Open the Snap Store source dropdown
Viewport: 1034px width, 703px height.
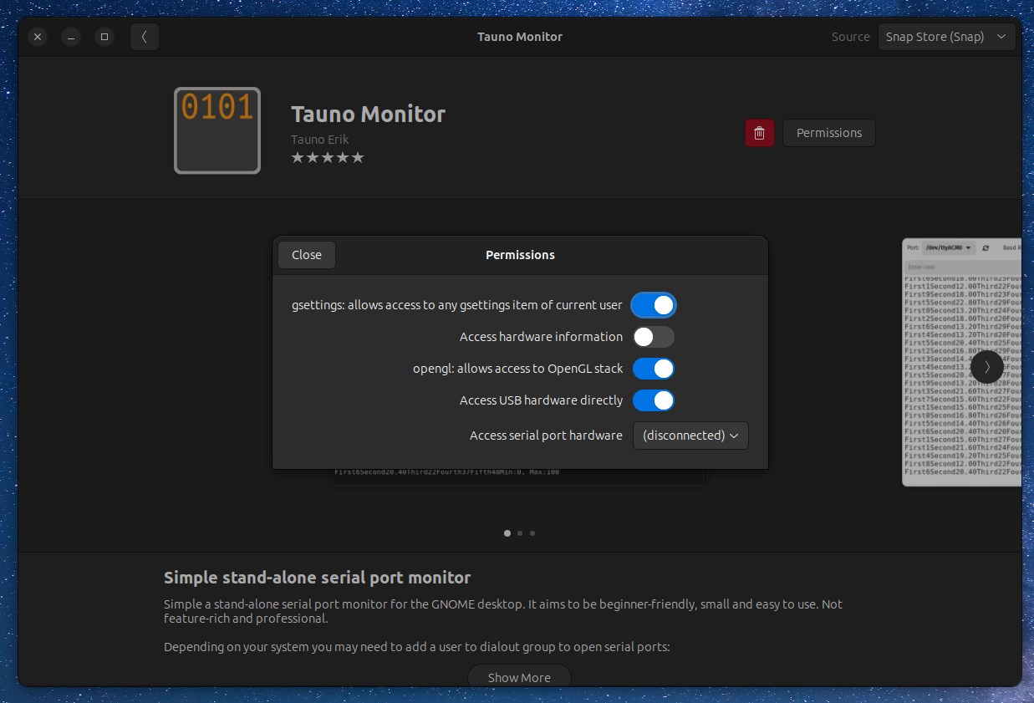click(946, 37)
